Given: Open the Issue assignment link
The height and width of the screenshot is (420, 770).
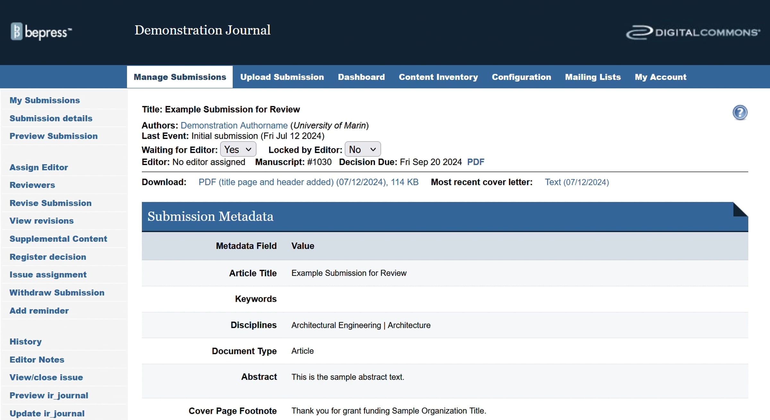Looking at the screenshot, I should click(48, 274).
